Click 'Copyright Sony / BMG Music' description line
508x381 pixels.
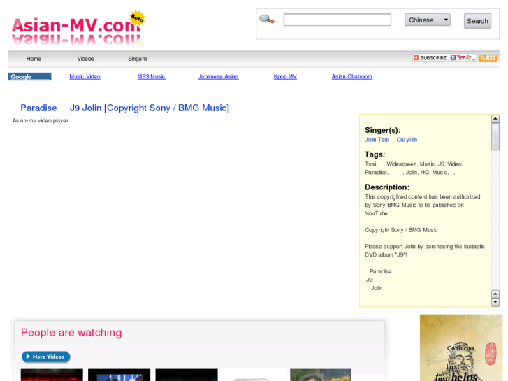coord(401,230)
